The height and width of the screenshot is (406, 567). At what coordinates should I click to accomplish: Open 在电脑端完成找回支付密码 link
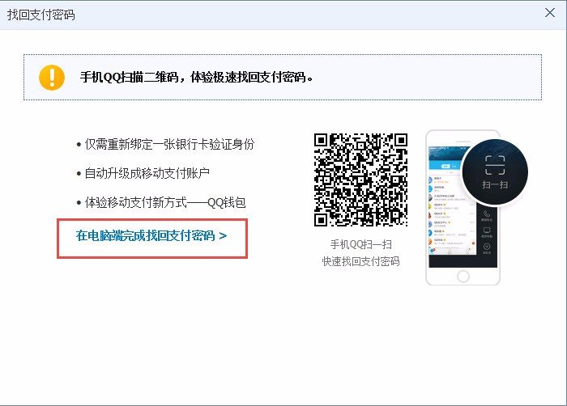click(151, 236)
